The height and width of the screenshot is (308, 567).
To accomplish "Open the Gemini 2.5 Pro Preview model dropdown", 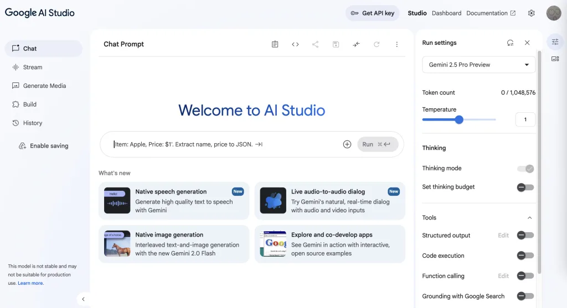I will pos(478,65).
